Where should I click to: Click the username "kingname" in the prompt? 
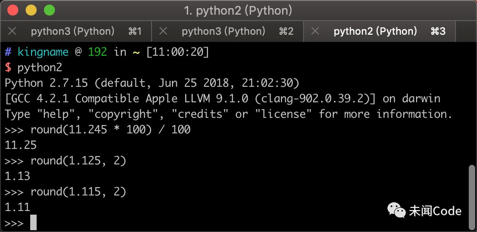(x=43, y=52)
